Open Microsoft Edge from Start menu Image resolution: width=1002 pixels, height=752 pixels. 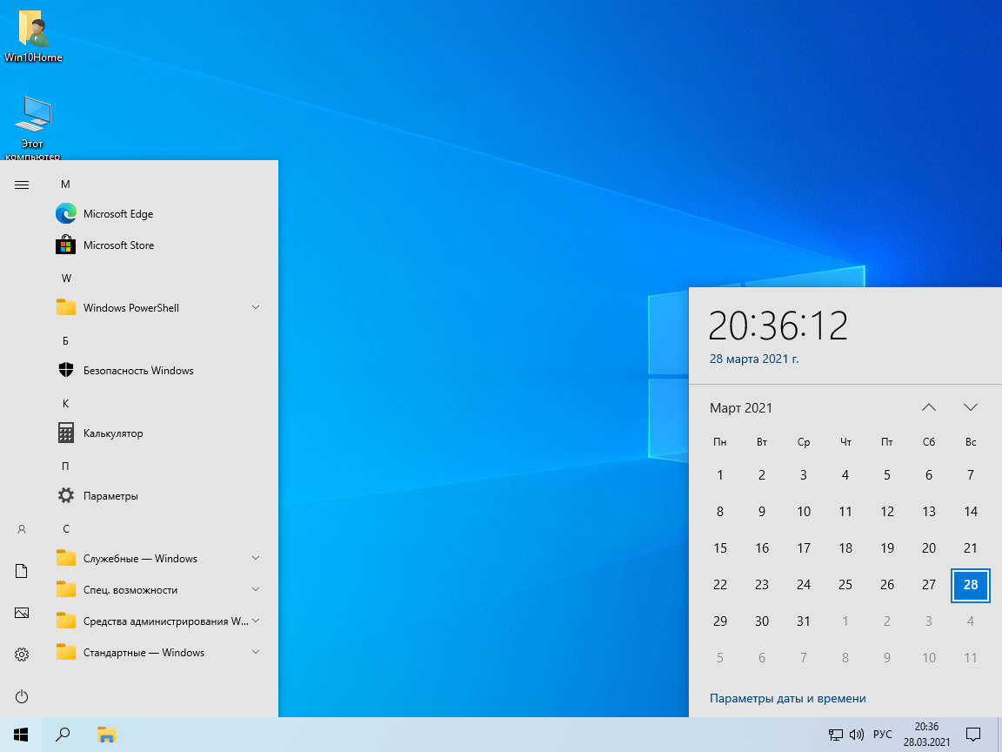(117, 214)
